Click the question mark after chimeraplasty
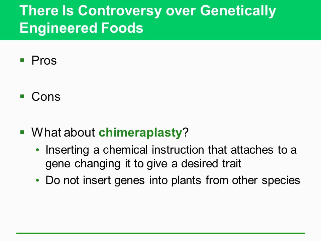321x241 pixels. point(185,133)
